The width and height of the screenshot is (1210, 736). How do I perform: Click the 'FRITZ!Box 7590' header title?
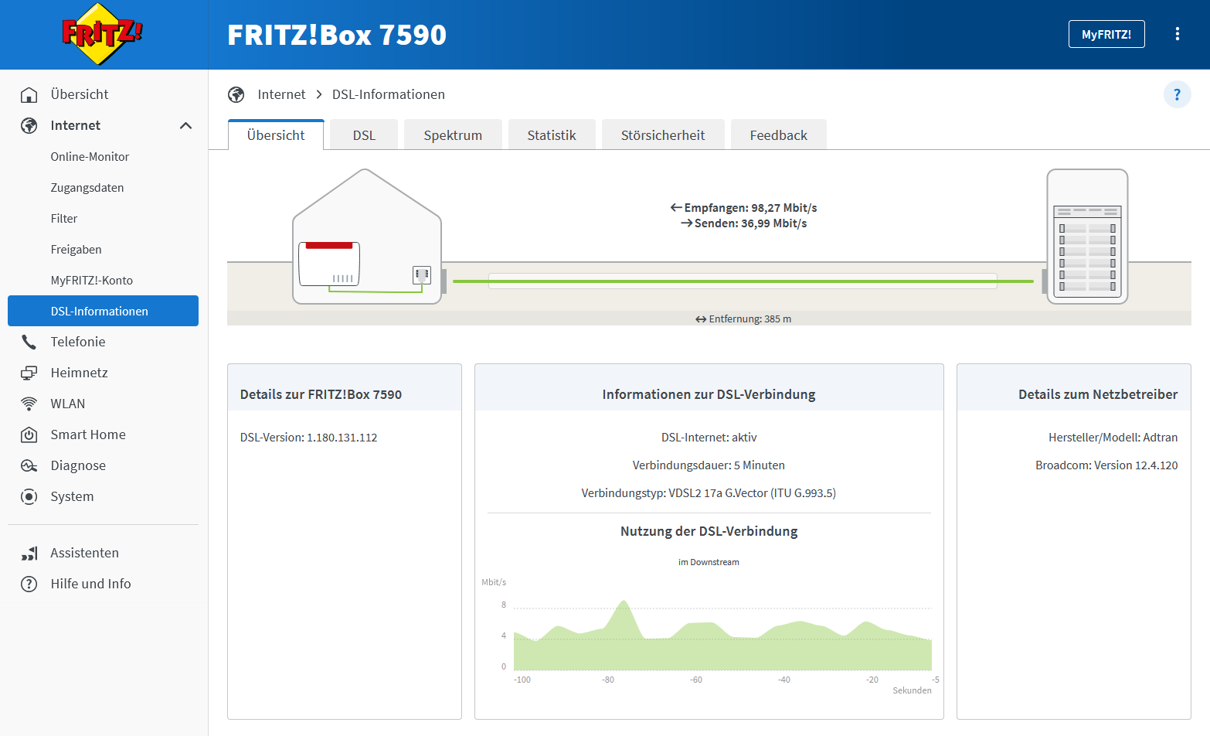[337, 35]
